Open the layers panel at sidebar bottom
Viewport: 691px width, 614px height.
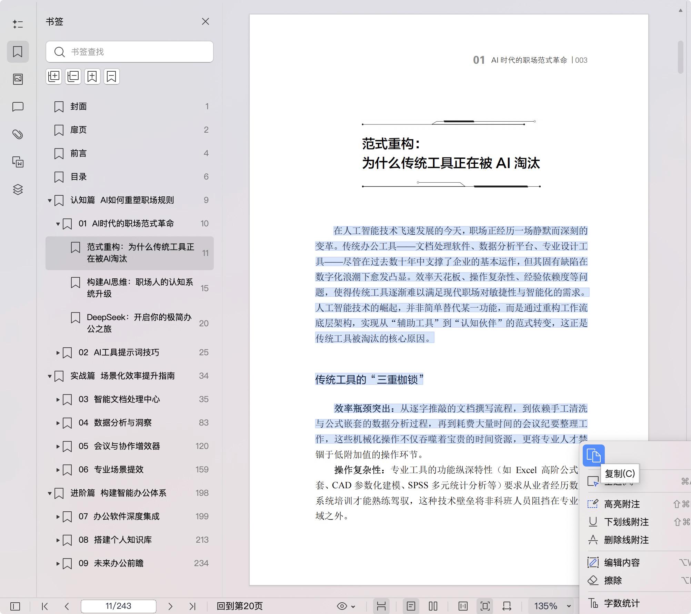click(x=18, y=190)
